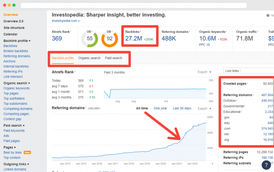Collapse the Paid search sidebar section
The height and width of the screenshot is (172, 274).
click(14, 125)
